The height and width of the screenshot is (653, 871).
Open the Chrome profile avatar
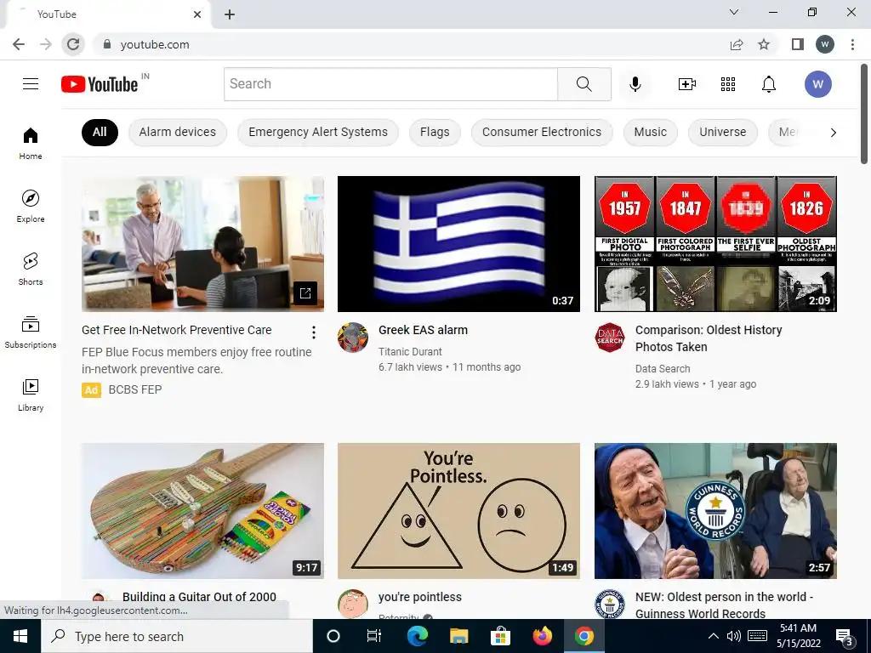click(x=825, y=44)
